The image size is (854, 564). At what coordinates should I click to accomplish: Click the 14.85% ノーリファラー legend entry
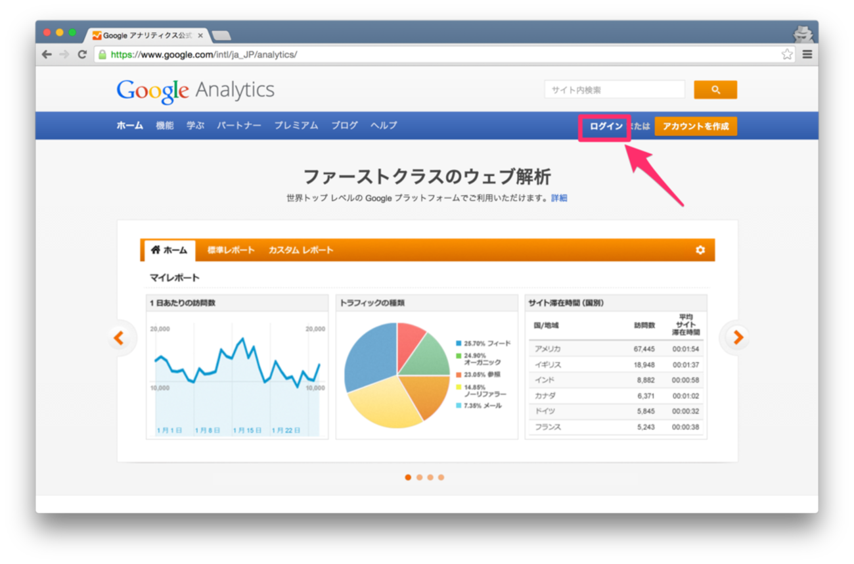481,390
